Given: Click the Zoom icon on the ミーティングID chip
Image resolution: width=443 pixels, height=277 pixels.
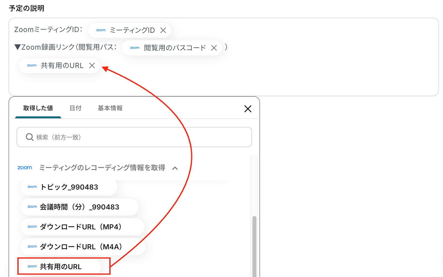Looking at the screenshot, I should click(x=101, y=30).
